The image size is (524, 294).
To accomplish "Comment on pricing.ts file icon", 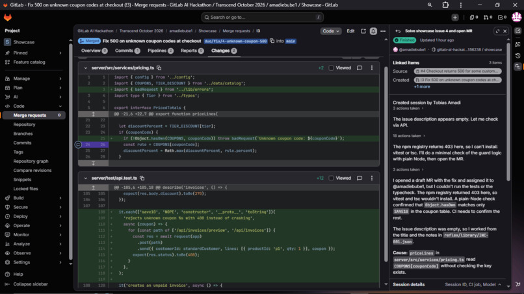I will coord(360,67).
